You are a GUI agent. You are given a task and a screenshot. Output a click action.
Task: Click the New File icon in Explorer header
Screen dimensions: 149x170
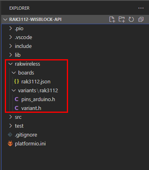(x=112, y=19)
